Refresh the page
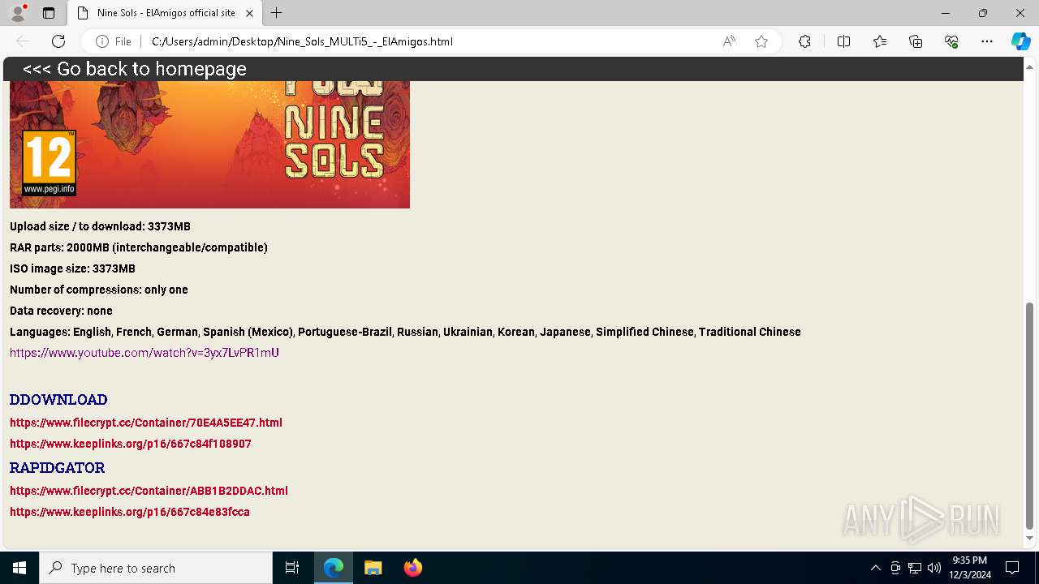 point(58,41)
